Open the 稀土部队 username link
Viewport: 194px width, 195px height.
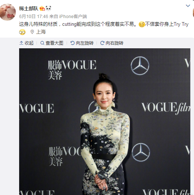29,8
